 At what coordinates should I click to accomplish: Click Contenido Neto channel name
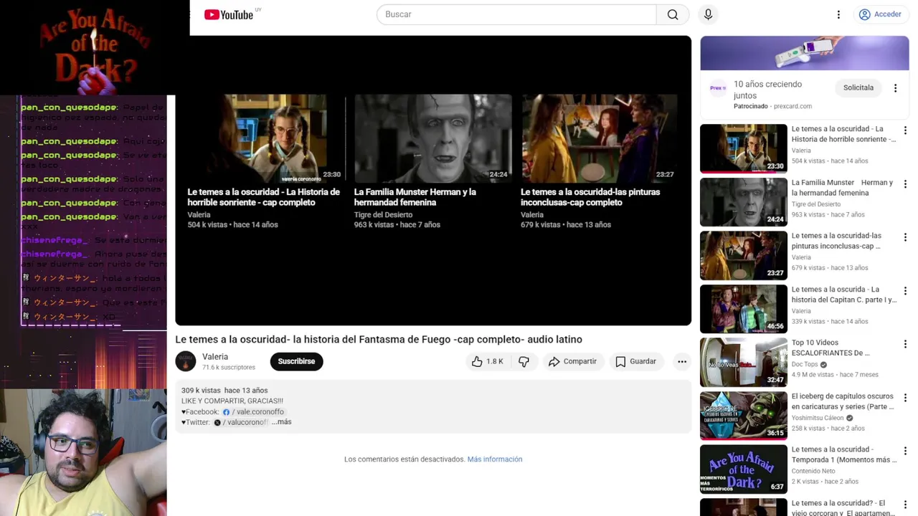pos(813,472)
